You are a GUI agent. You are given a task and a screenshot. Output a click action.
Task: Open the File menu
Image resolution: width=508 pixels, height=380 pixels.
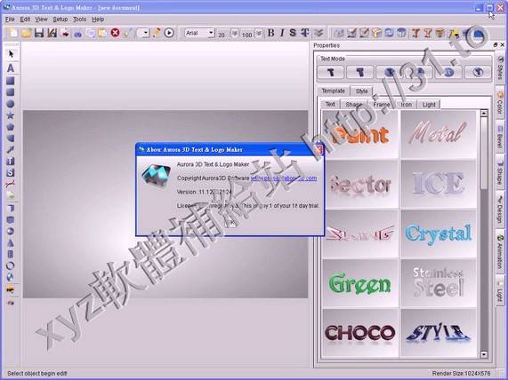pyautogui.click(x=10, y=20)
